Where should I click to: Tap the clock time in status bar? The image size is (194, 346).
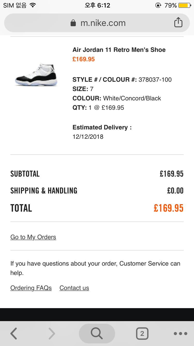click(98, 5)
